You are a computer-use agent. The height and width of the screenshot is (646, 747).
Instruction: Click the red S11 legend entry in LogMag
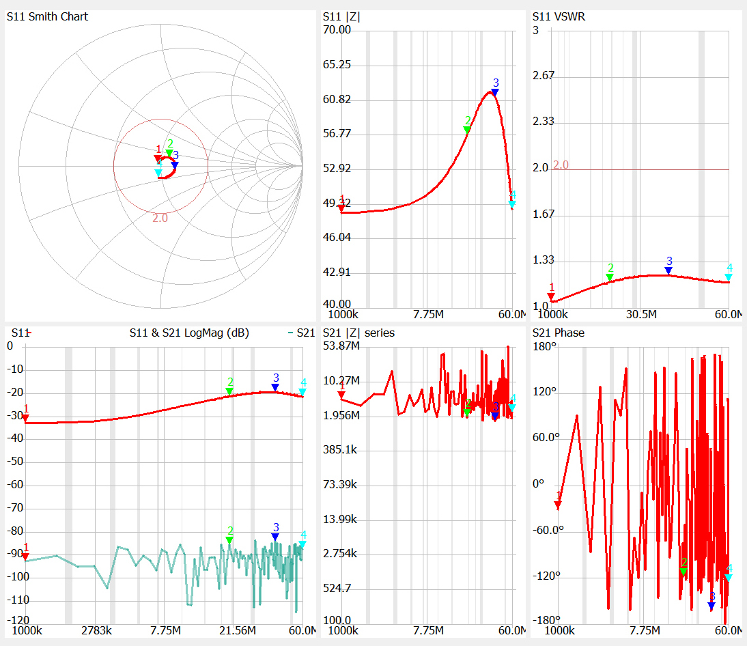21,333
